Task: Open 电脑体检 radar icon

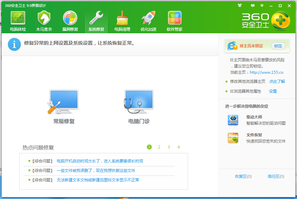Action: click(18, 18)
